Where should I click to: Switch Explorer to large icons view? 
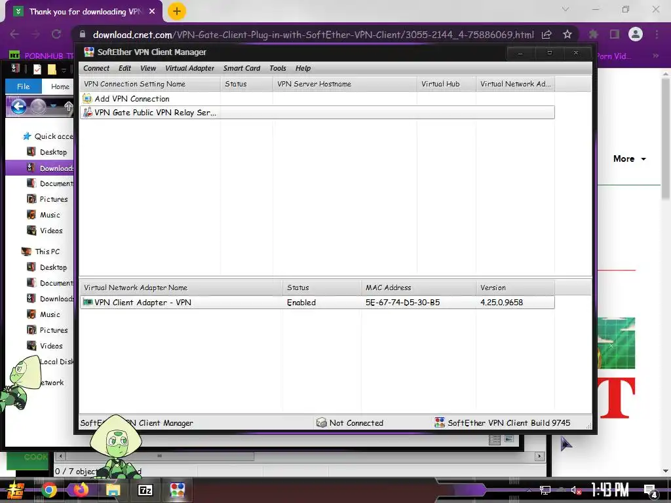tap(508, 439)
